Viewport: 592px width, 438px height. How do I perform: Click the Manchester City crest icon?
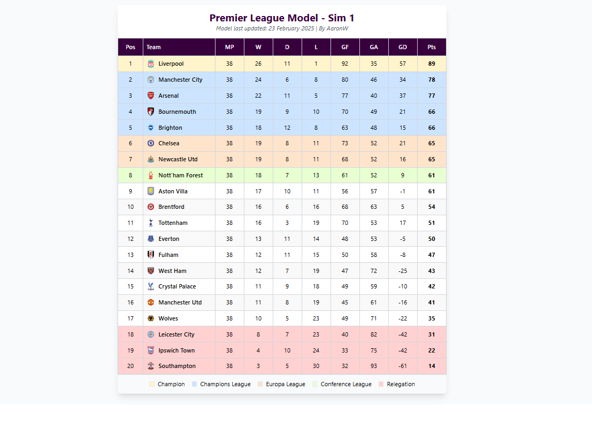(x=151, y=80)
